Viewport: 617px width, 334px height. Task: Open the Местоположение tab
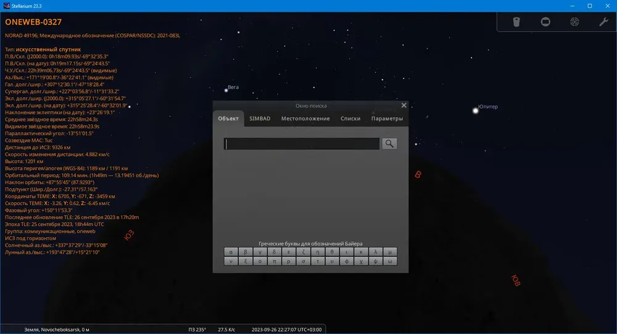(305, 119)
